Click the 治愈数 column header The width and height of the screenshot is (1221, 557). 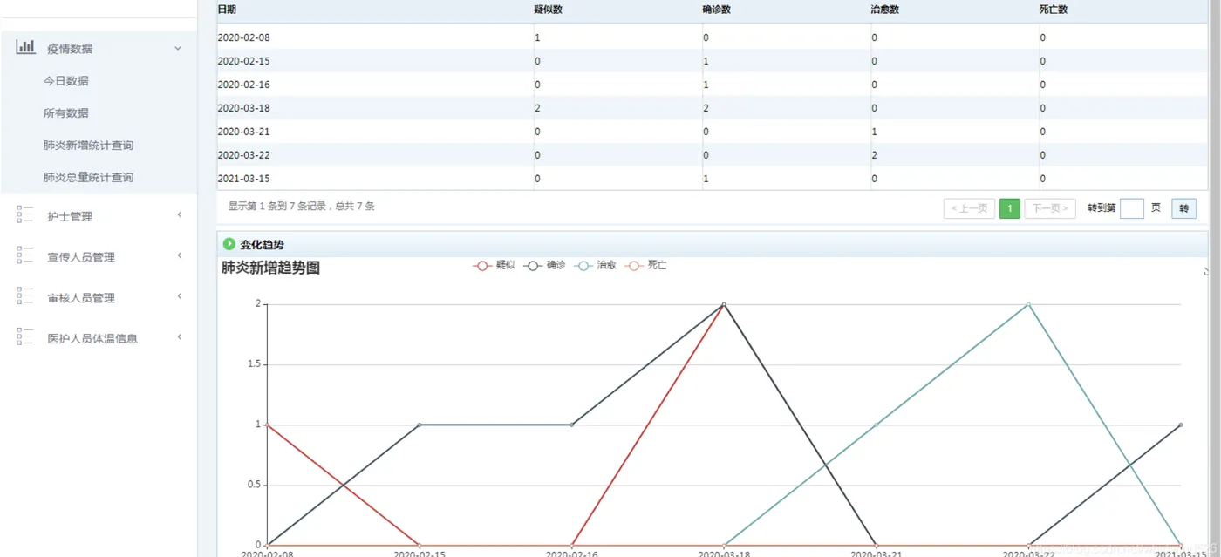[884, 10]
